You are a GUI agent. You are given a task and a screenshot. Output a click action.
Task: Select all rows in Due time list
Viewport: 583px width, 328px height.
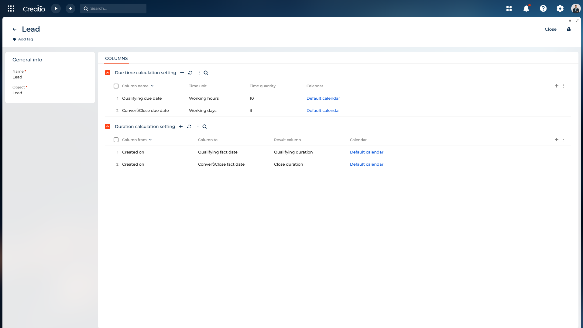[116, 86]
